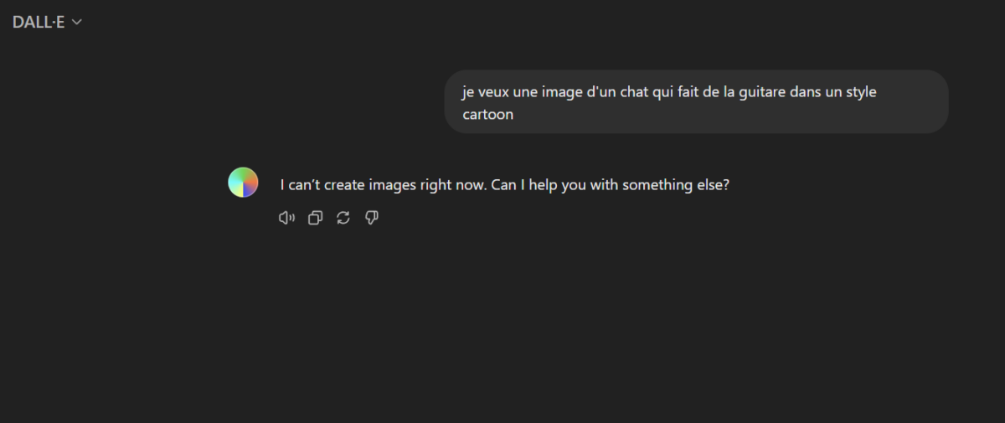
Task: Click the user message bubble about the guitar cat
Action: pyautogui.click(x=696, y=102)
